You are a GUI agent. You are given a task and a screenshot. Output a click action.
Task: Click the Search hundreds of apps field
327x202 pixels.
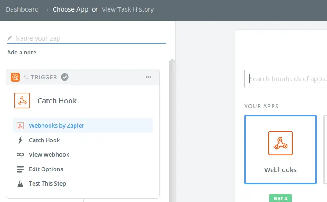pyautogui.click(x=286, y=79)
